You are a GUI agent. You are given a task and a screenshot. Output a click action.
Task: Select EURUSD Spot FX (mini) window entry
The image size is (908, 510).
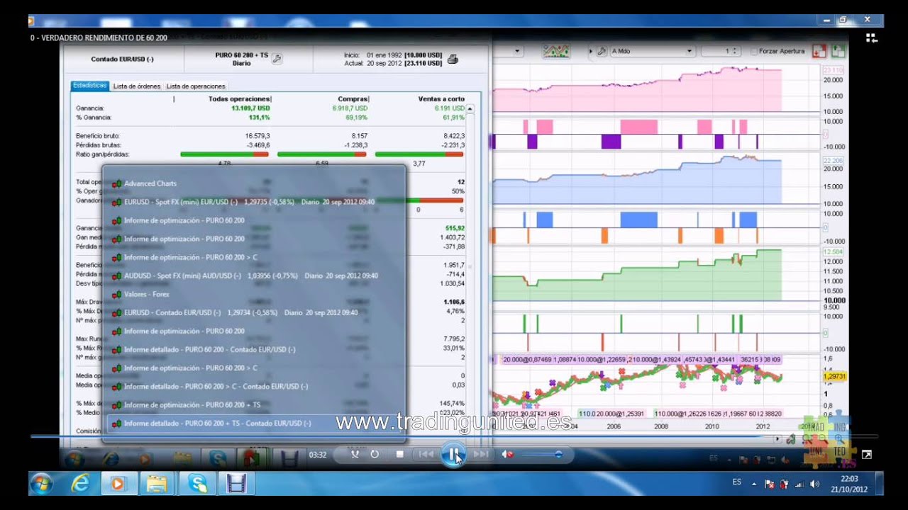[255, 202]
